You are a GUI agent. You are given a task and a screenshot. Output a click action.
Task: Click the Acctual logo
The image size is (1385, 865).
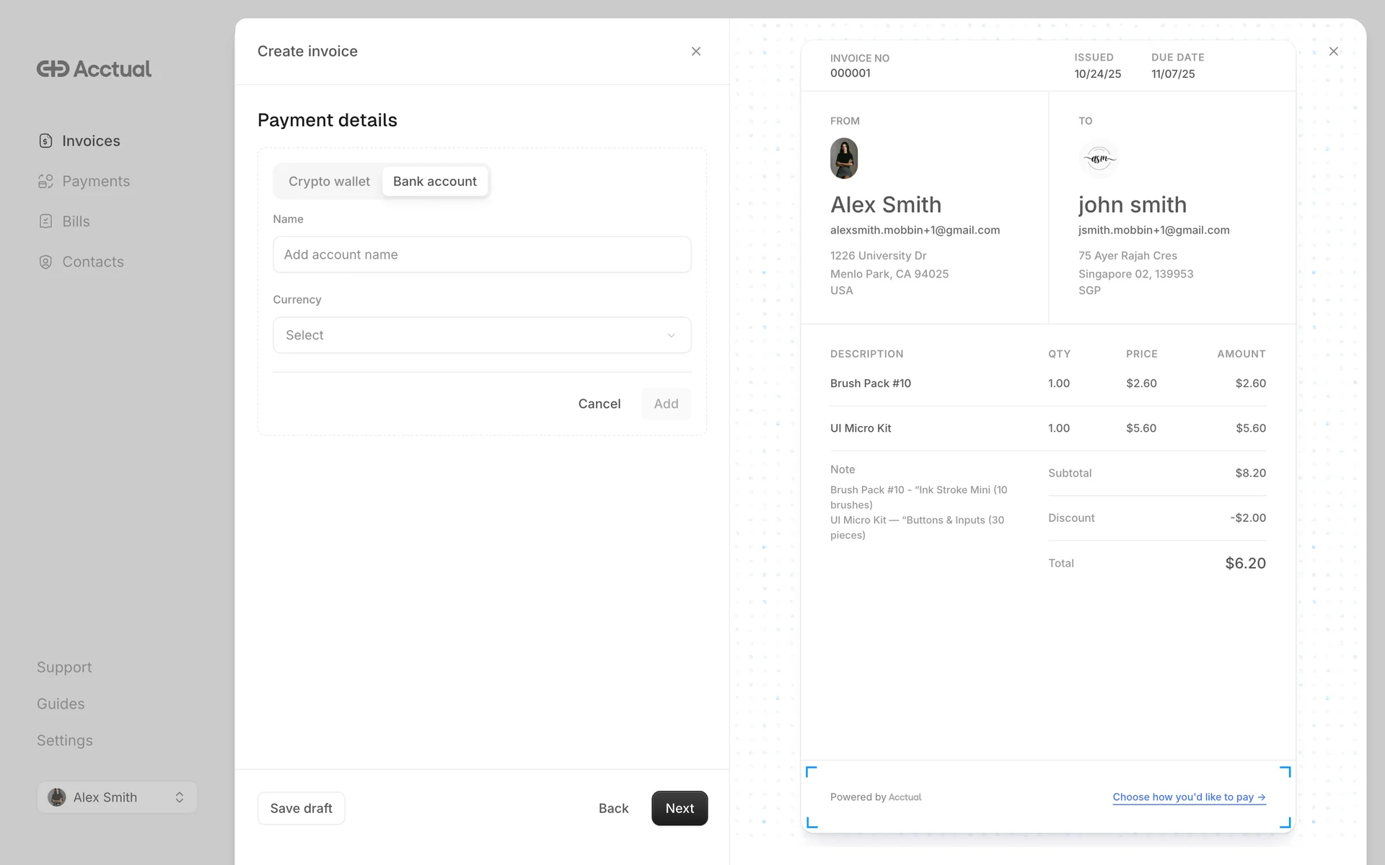(94, 68)
